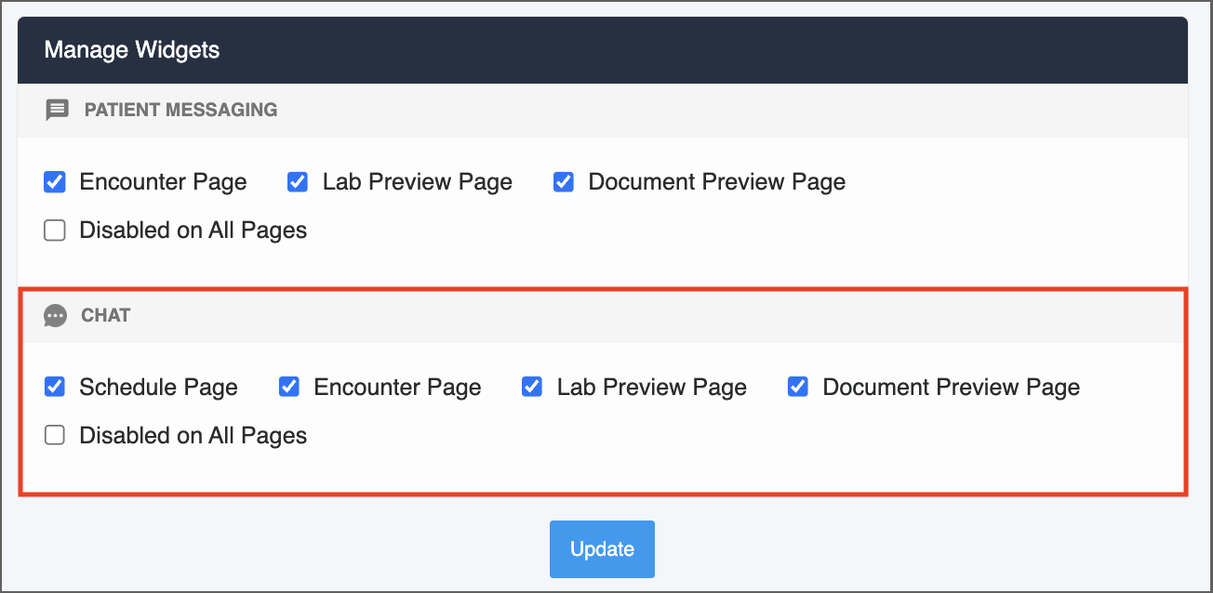The width and height of the screenshot is (1213, 593).
Task: Uncheck Lab Preview Page under Chat
Action: [x=532, y=387]
